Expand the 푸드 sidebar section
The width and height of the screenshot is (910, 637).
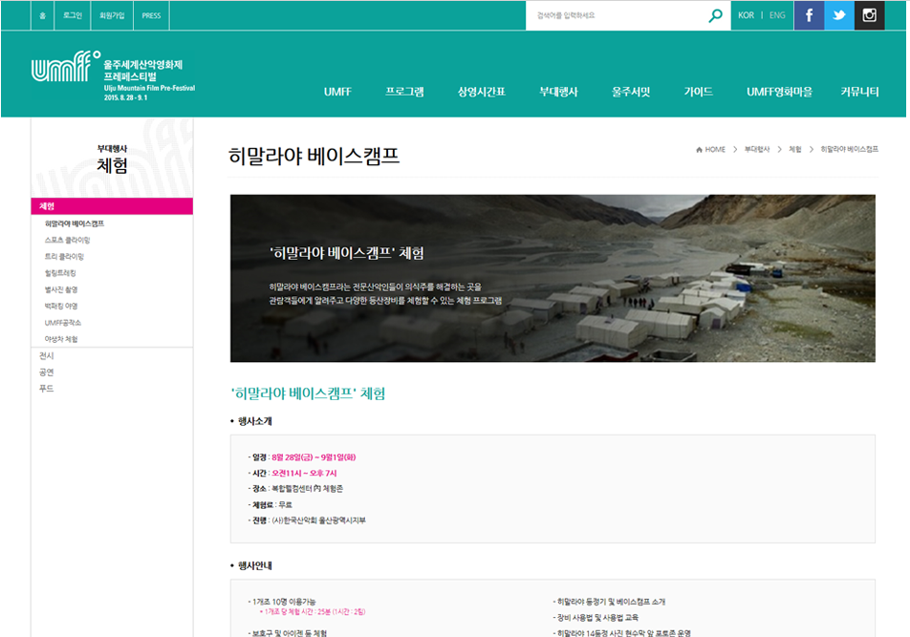click(47, 389)
